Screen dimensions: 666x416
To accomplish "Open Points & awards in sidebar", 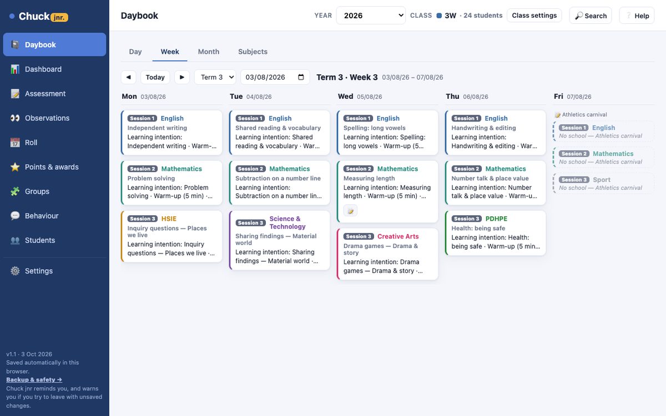I will tap(54, 166).
